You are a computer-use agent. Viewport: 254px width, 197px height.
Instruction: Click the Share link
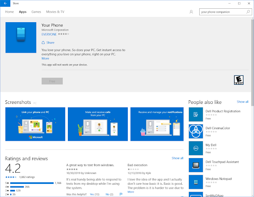point(50,42)
